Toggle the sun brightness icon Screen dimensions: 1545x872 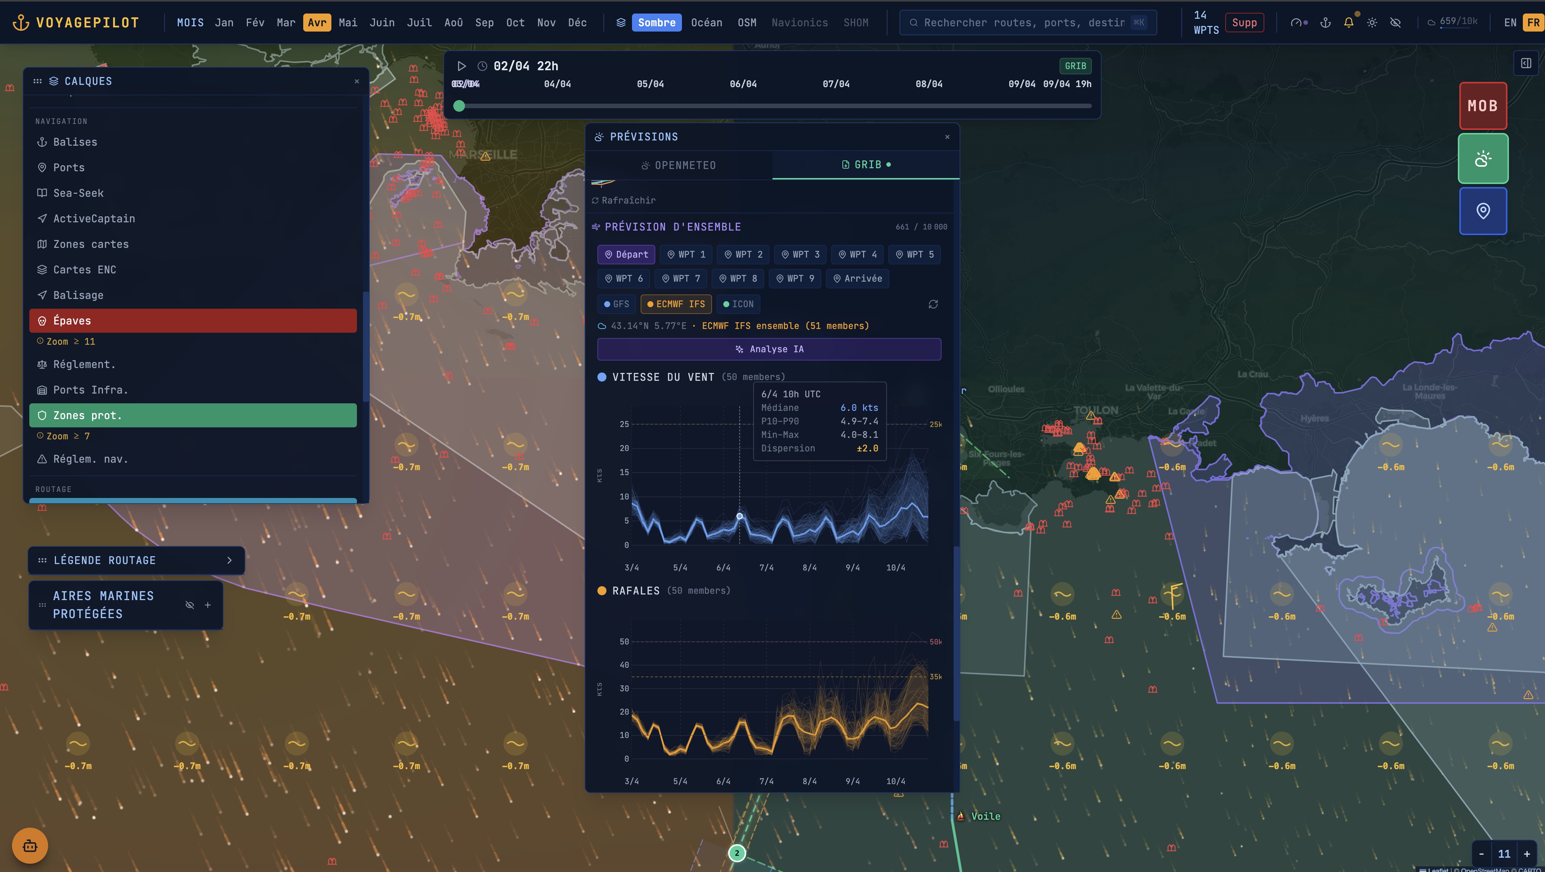1372,23
